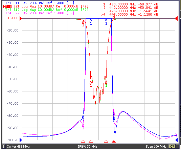This screenshot has height=150, width=181.
Task: Click marker 1 readout at 430 MHz
Action: click(131, 4)
